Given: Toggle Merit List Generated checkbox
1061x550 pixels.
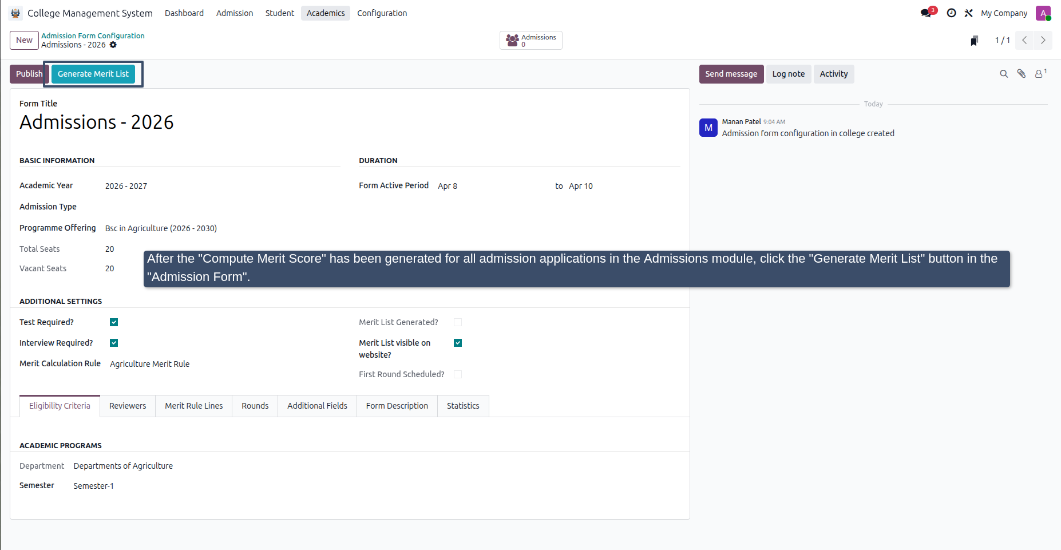Looking at the screenshot, I should [x=458, y=322].
